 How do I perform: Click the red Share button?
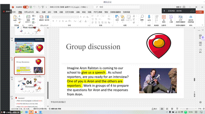199,12
